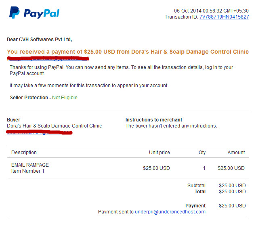Click the 'Unit price' column header
This screenshot has width=254, height=230.
(x=160, y=153)
